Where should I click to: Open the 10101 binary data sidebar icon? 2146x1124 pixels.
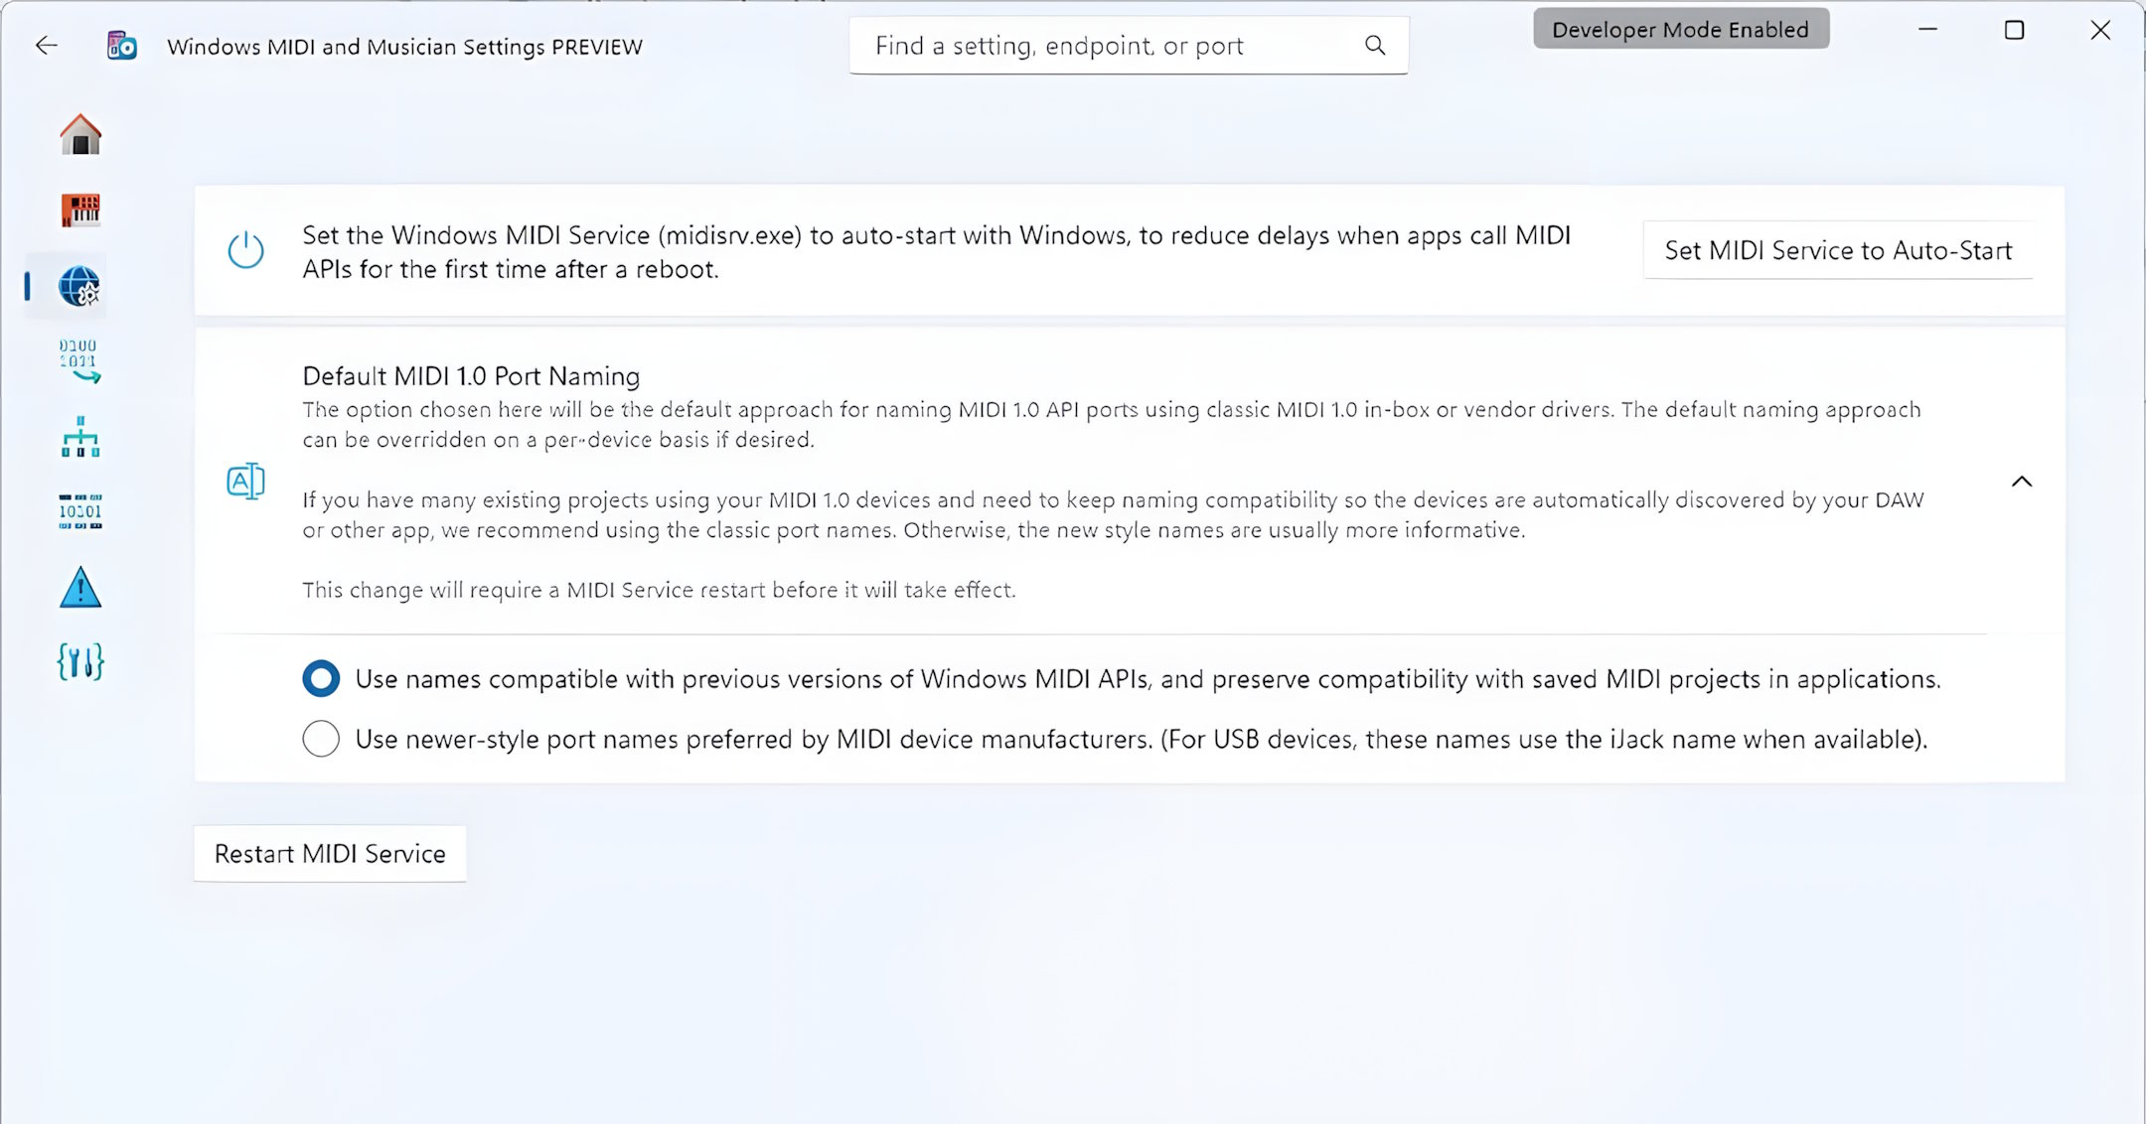80,511
